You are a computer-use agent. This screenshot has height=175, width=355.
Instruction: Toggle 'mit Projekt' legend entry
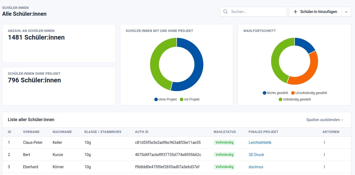click(189, 99)
